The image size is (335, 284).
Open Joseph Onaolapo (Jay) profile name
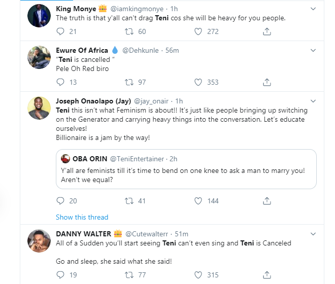95,101
